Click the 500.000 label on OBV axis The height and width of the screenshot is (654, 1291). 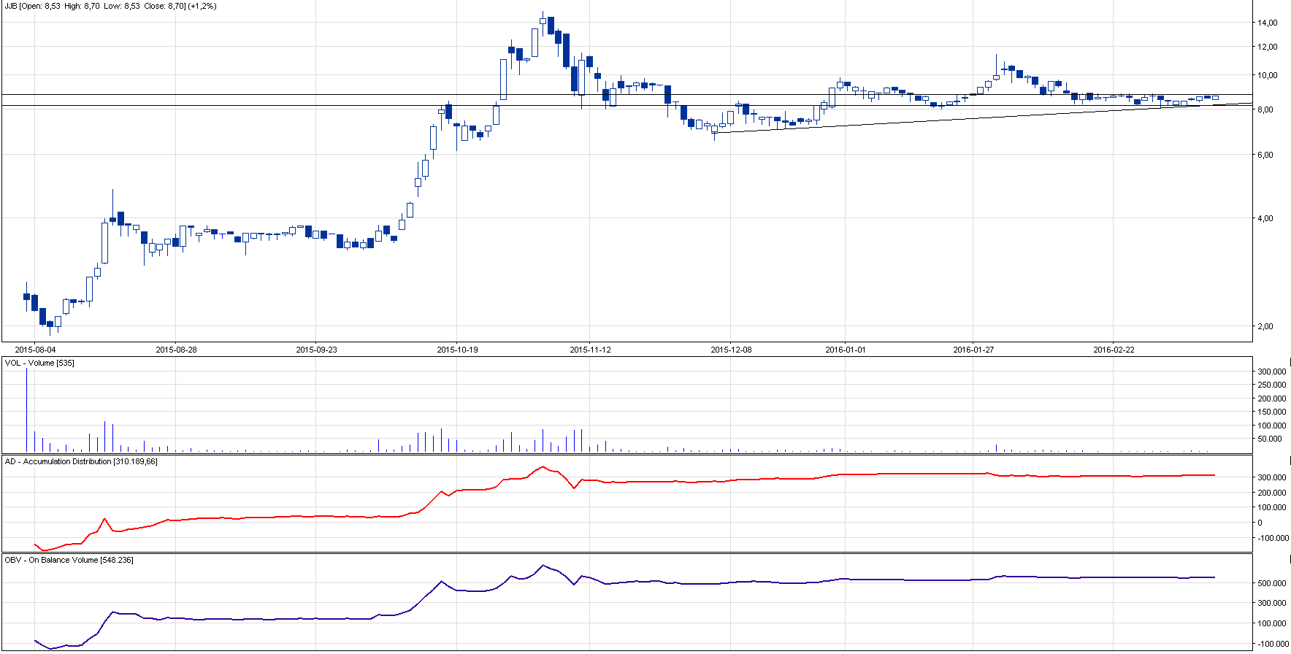tap(1271, 583)
